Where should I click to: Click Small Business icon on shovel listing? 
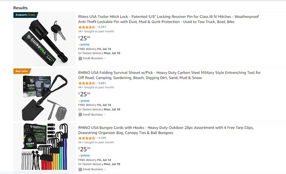[x=80, y=115]
